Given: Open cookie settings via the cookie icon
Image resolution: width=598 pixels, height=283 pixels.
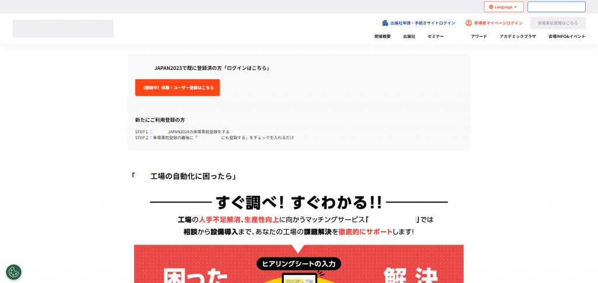Looking at the screenshot, I should click(13, 272).
